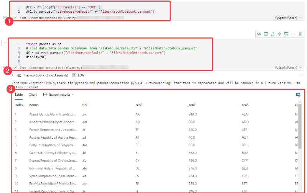Open language dropdown PySpark (Python) on second cell
The image size is (307, 193).
pyautogui.click(x=289, y=68)
